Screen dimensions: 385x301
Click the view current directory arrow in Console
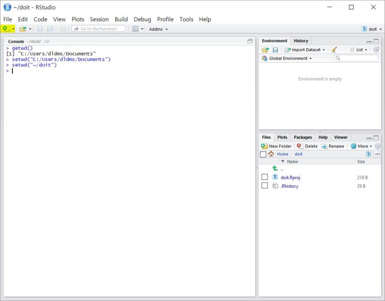(x=47, y=41)
